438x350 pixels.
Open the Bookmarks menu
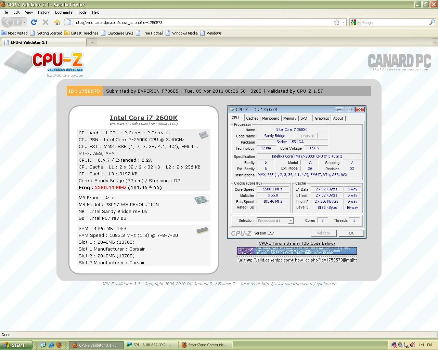[64, 12]
